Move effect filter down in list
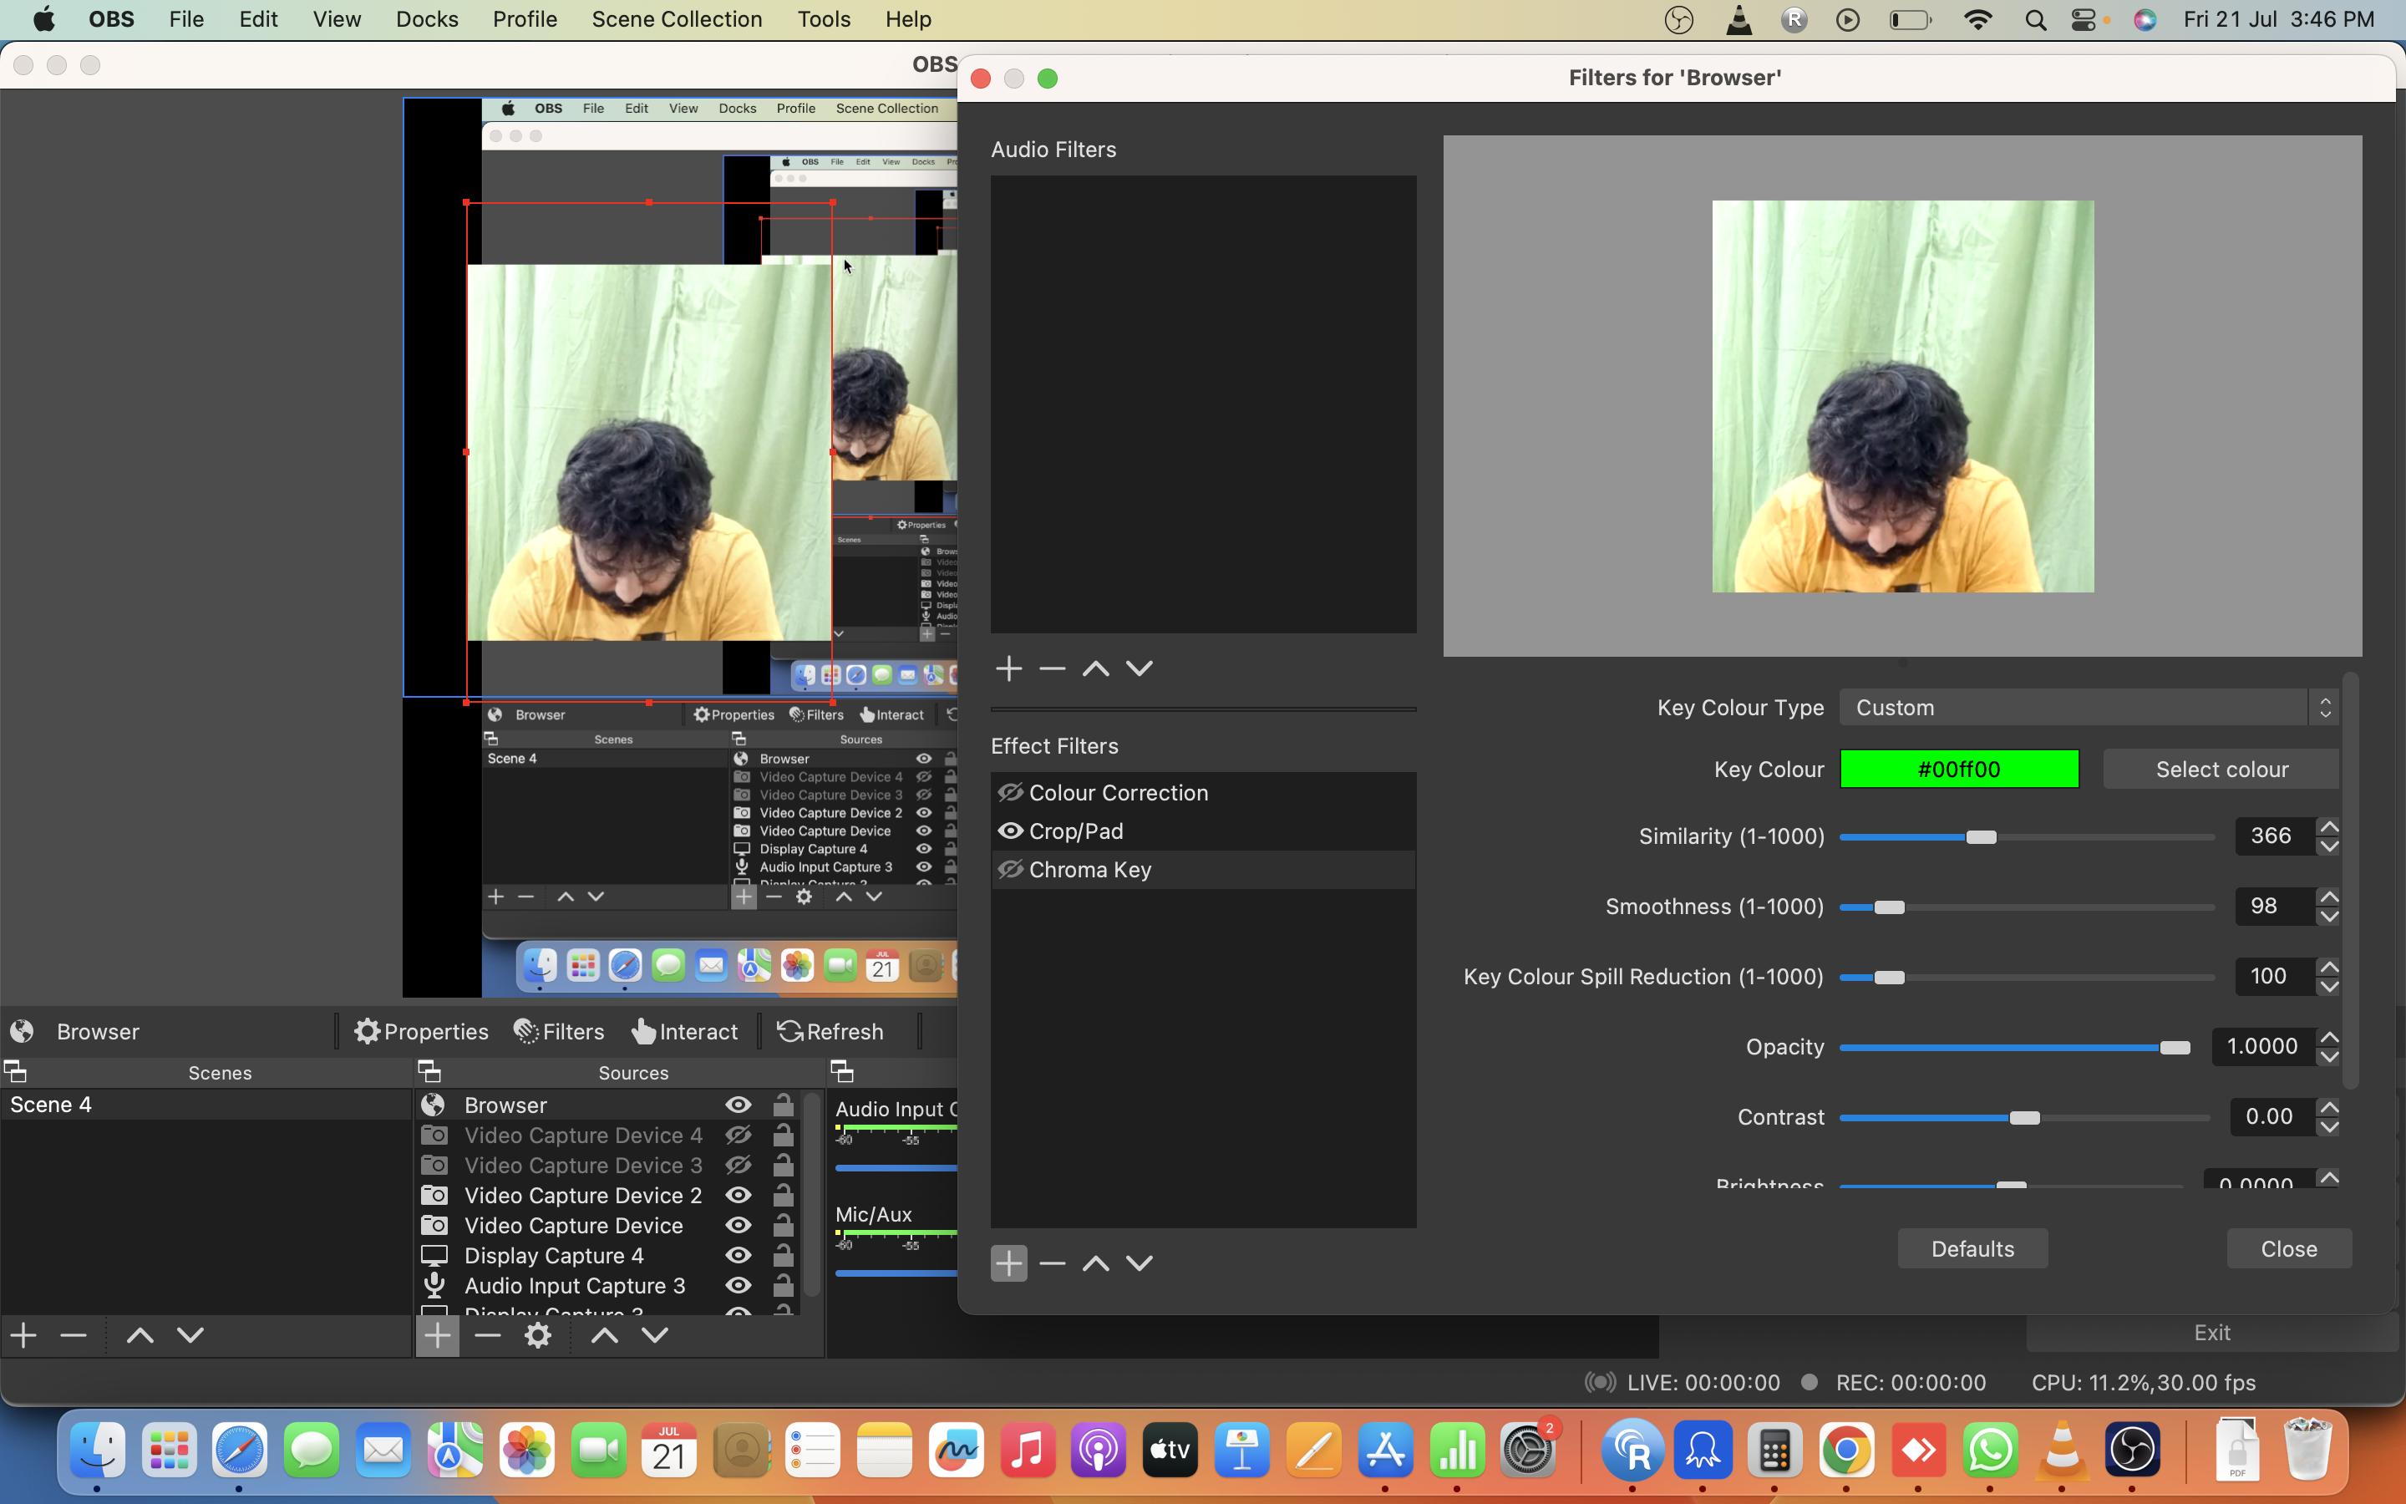The height and width of the screenshot is (1504, 2406). [1140, 1263]
